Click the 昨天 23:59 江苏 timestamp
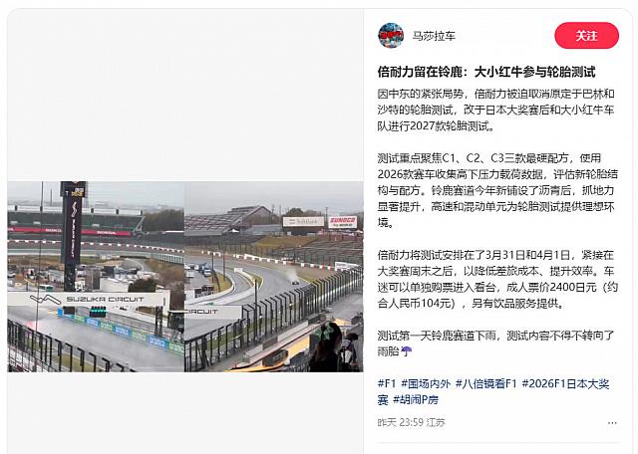Screen dimensions: 638x454 [x=411, y=423]
